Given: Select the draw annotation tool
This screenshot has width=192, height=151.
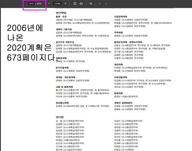Looking at the screenshot, I should pos(91,4).
